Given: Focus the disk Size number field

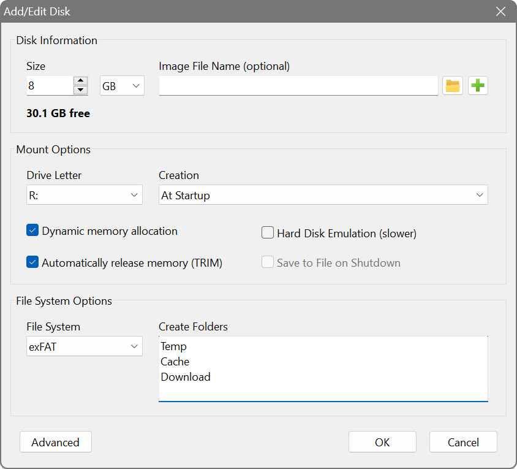Looking at the screenshot, I should point(49,86).
